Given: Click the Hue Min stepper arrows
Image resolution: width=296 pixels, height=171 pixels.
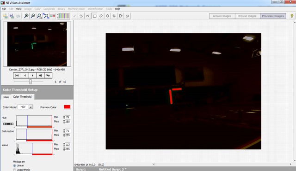Looking at the screenshot, I should (64, 117).
